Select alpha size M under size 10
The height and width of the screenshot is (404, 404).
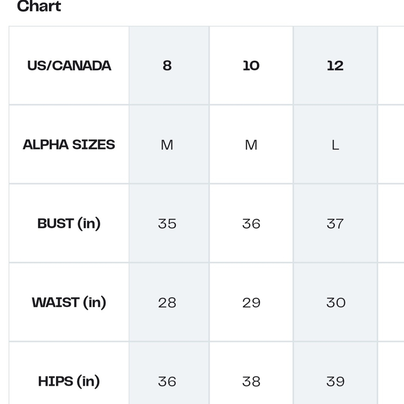(251, 144)
